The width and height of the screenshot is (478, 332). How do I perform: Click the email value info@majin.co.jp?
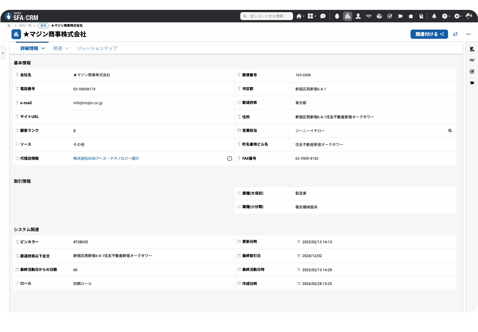88,103
